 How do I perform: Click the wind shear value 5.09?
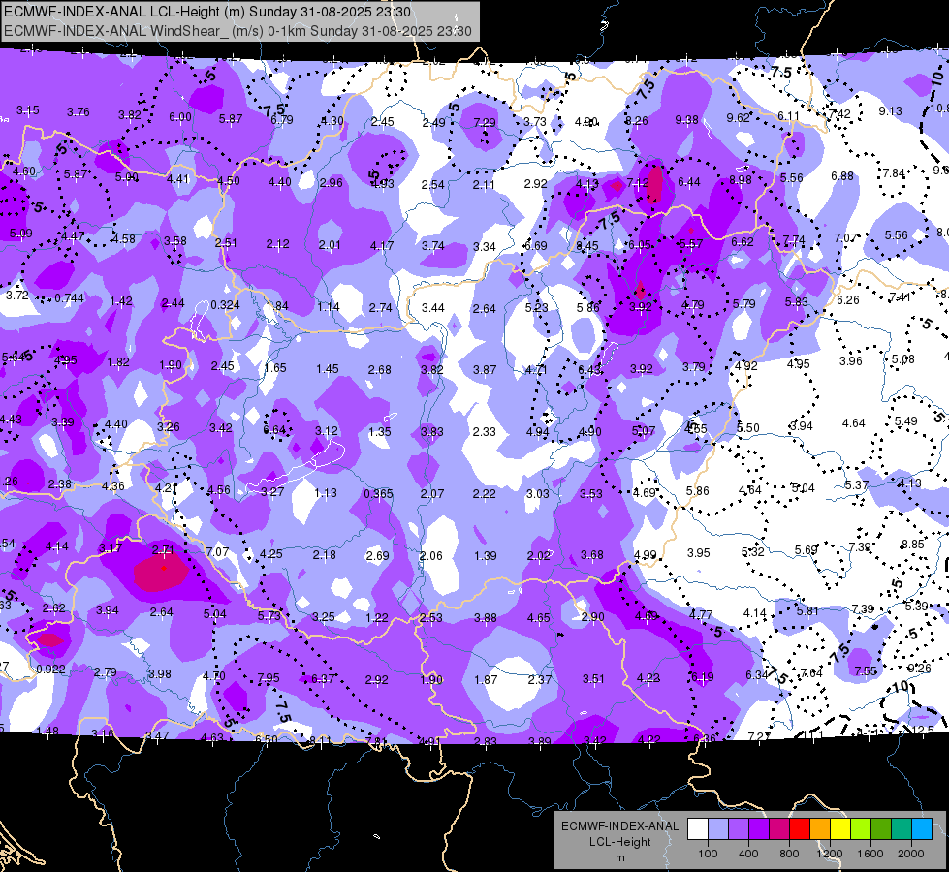[20, 233]
